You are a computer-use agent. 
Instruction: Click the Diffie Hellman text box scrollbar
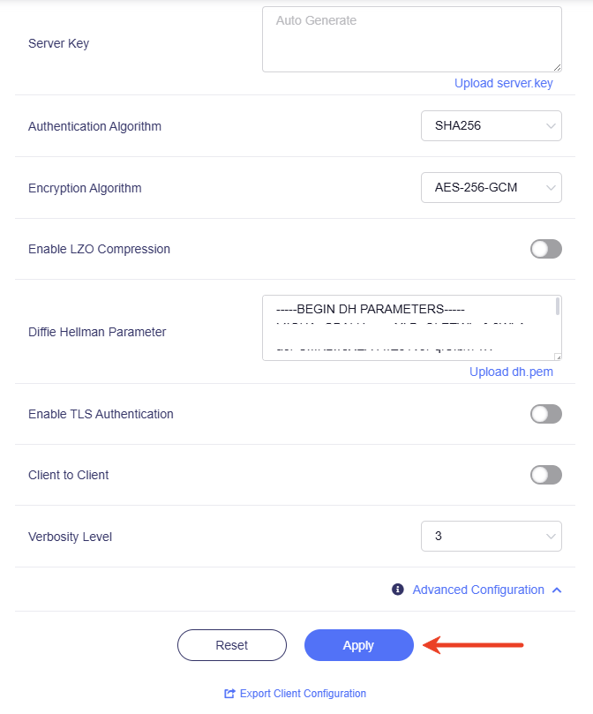coord(557,307)
